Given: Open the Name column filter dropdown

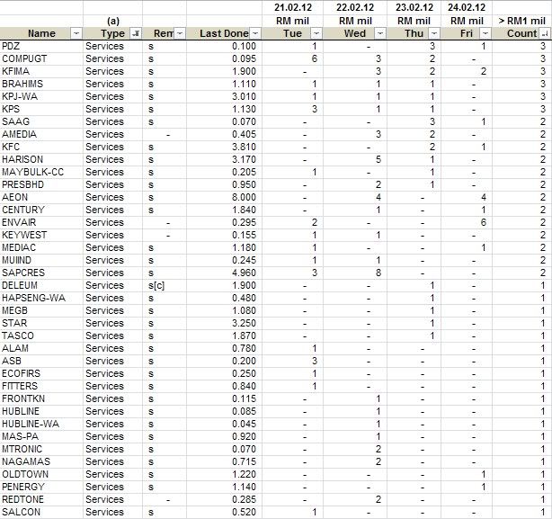Looking at the screenshot, I should click(x=76, y=33).
